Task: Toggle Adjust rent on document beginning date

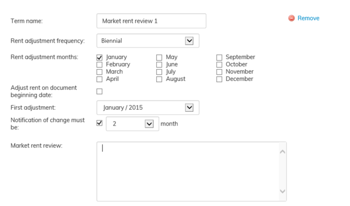Action: pyautogui.click(x=100, y=91)
